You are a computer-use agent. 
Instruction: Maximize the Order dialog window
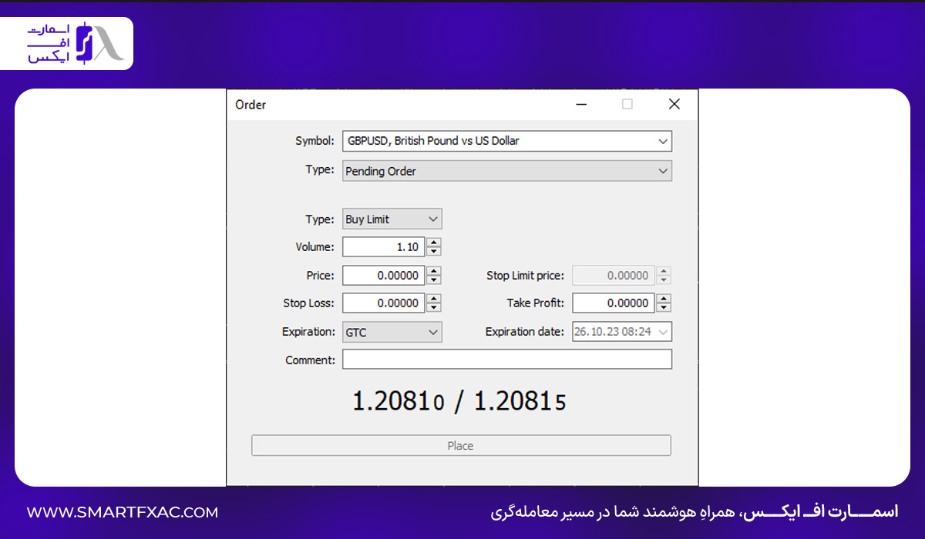(x=627, y=105)
